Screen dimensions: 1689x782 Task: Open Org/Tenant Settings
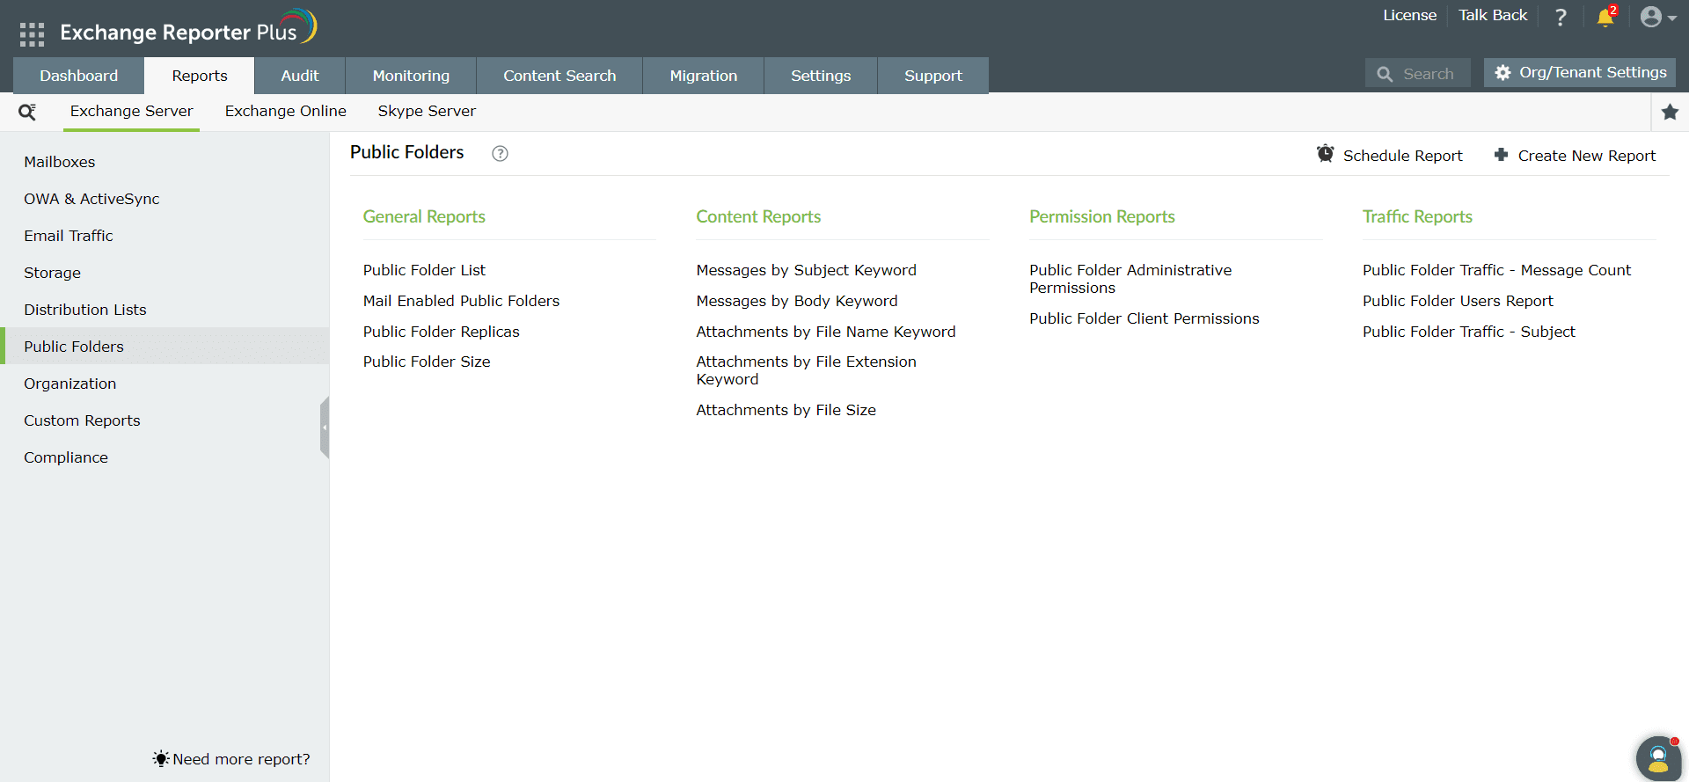tap(1580, 73)
